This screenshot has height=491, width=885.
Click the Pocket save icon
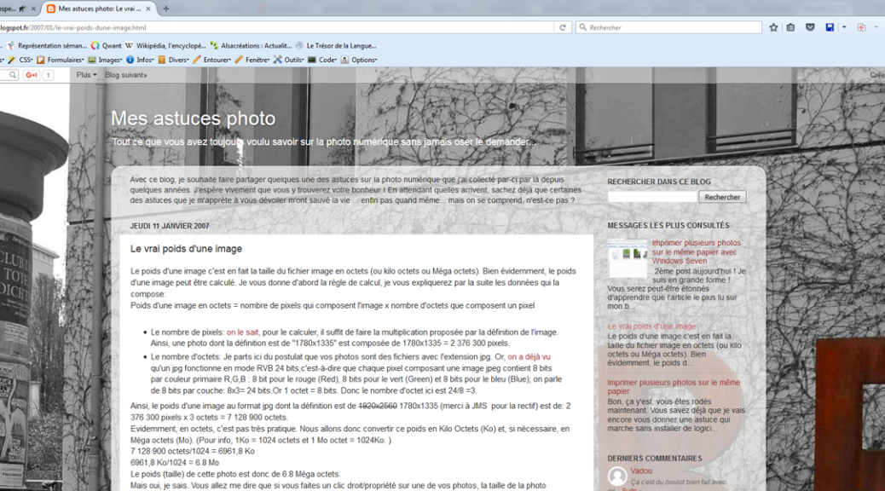click(810, 27)
